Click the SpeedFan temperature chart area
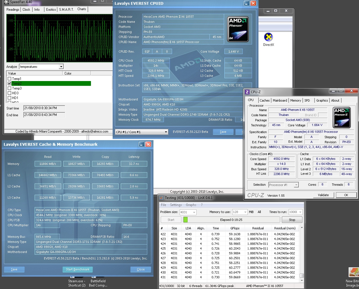 [59, 38]
